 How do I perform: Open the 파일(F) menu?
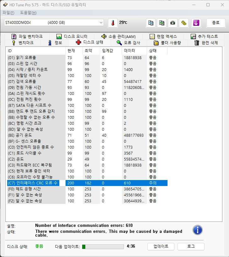coord(8,13)
